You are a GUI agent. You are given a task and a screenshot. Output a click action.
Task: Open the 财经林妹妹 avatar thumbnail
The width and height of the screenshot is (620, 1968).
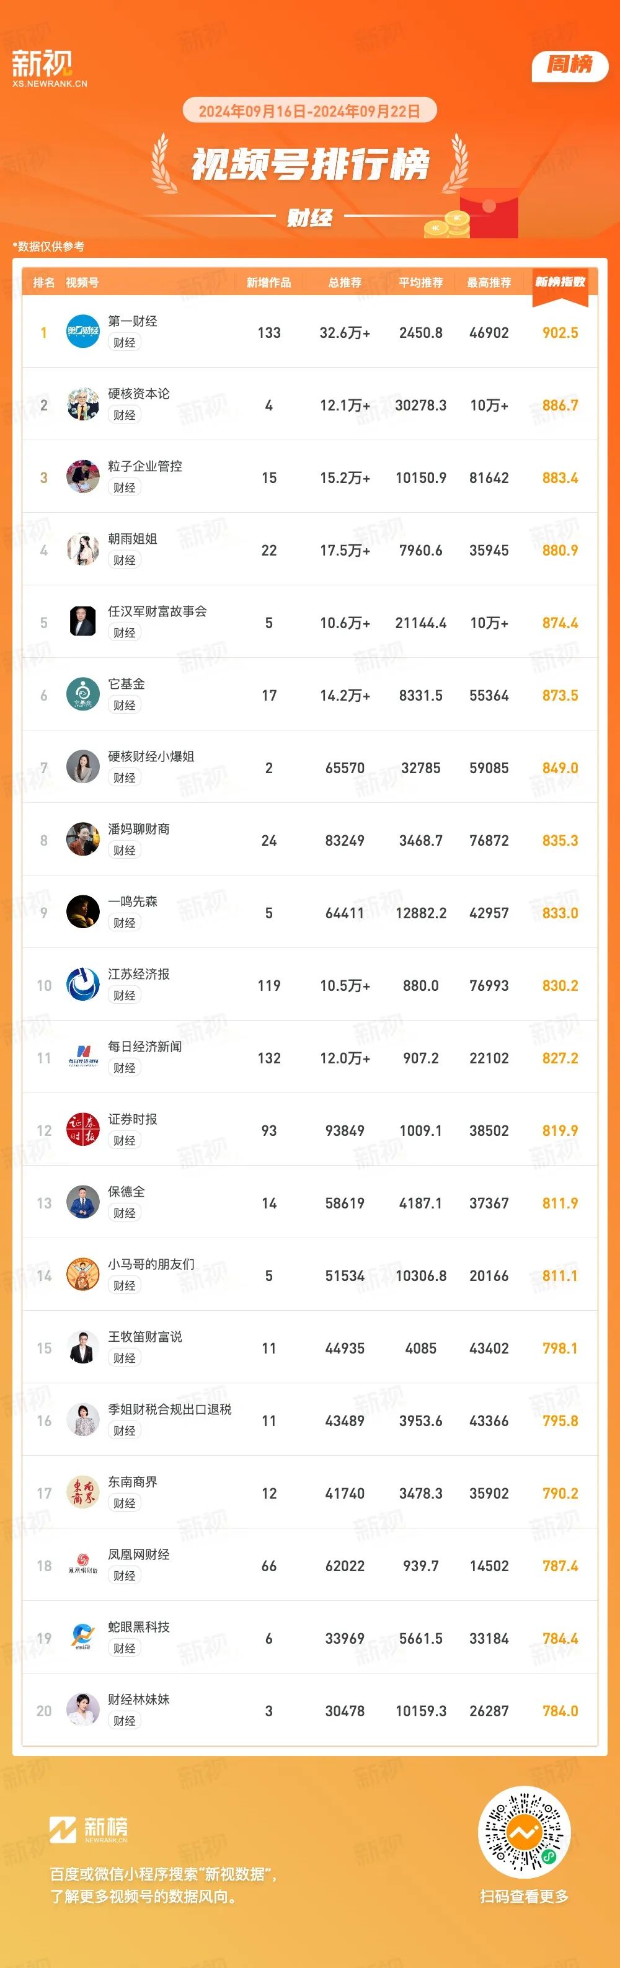(x=82, y=1711)
